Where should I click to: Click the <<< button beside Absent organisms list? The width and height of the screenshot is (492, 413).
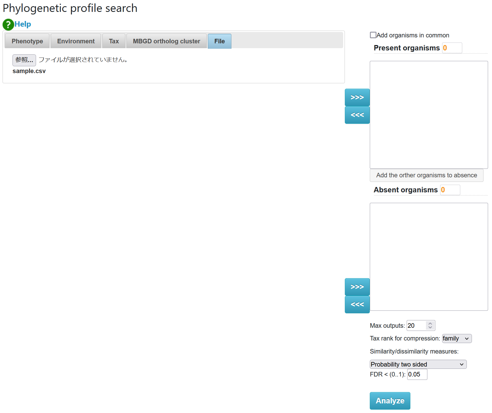point(357,305)
